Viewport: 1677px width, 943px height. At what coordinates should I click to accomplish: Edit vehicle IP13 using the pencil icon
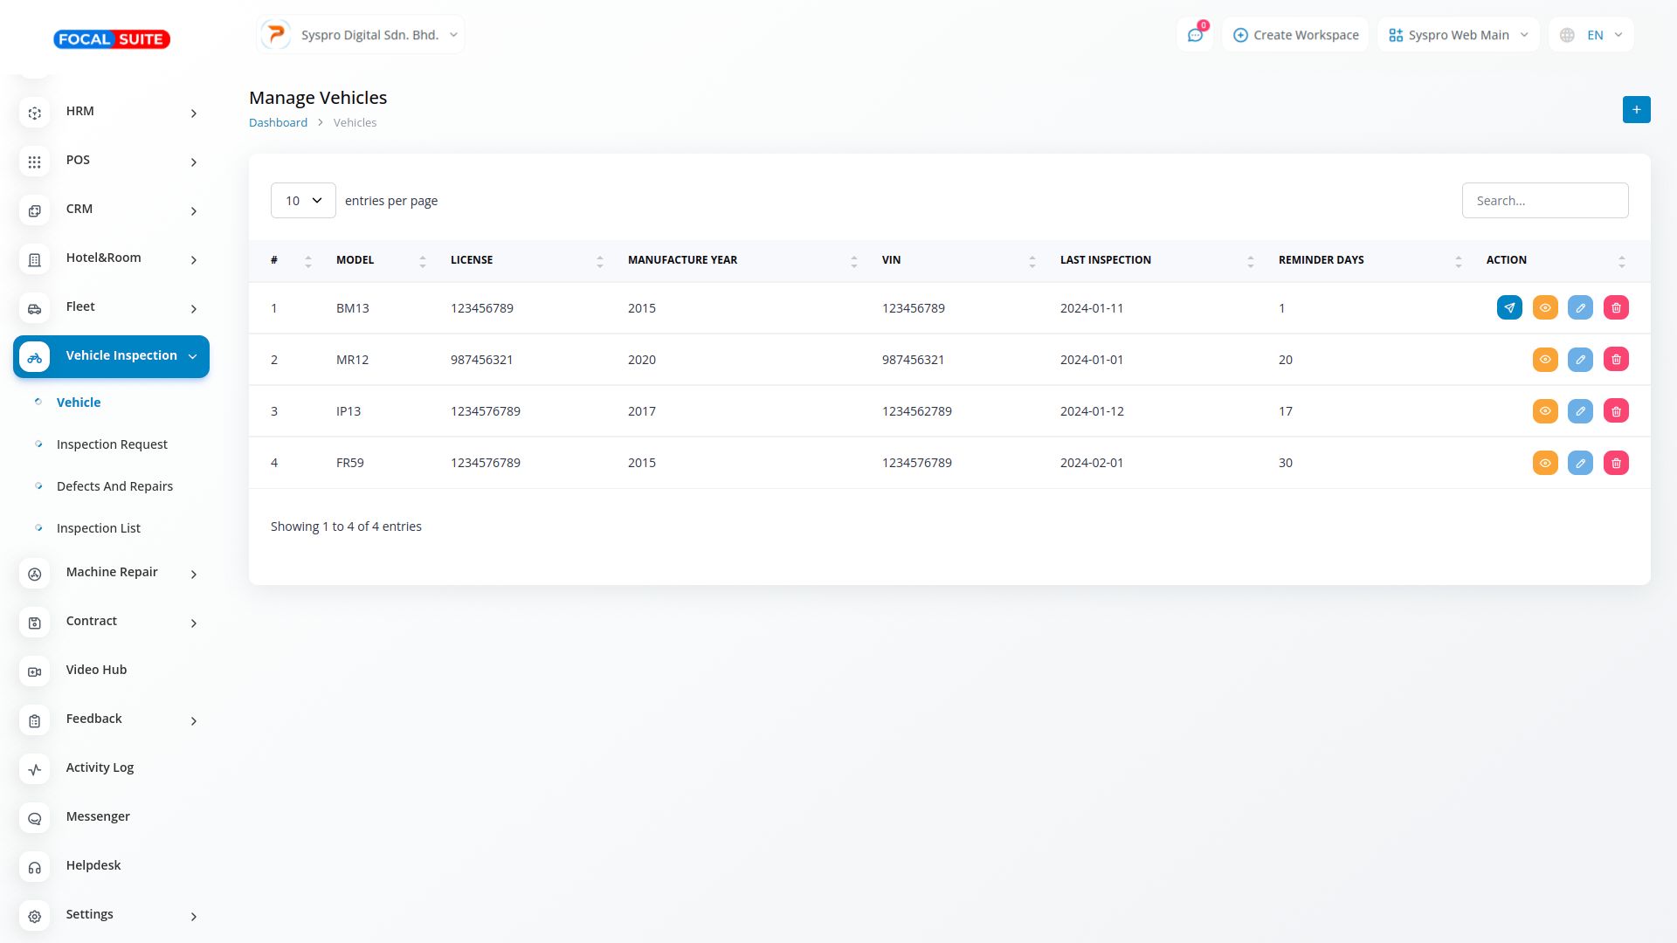pyautogui.click(x=1580, y=411)
